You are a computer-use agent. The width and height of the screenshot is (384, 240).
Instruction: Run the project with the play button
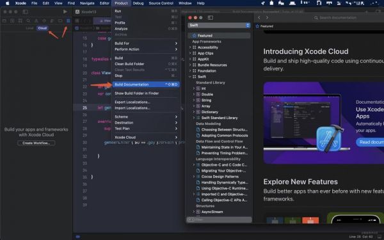pos(65,12)
